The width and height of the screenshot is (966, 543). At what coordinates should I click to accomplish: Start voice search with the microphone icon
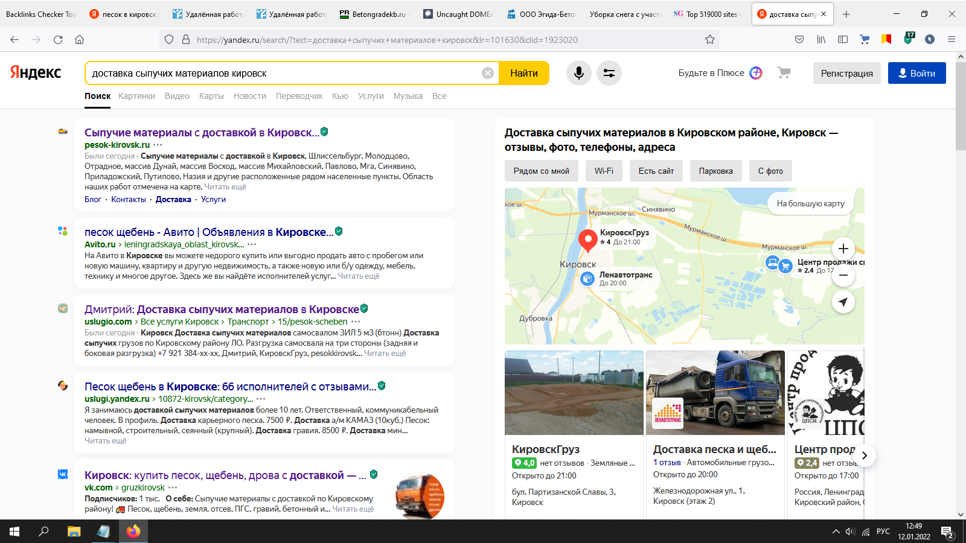click(579, 72)
